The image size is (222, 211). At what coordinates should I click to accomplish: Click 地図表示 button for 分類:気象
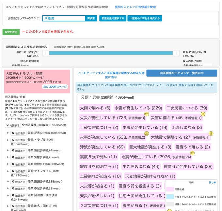pos(18,158)
